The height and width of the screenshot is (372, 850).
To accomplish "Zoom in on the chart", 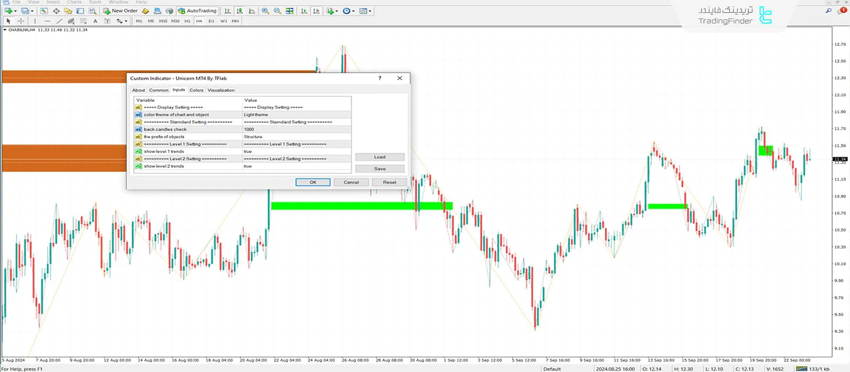I will point(265,11).
